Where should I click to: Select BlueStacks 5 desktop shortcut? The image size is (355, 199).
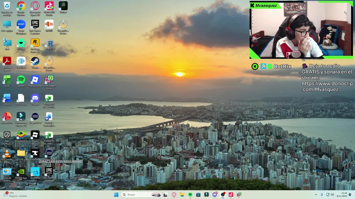(x=21, y=137)
